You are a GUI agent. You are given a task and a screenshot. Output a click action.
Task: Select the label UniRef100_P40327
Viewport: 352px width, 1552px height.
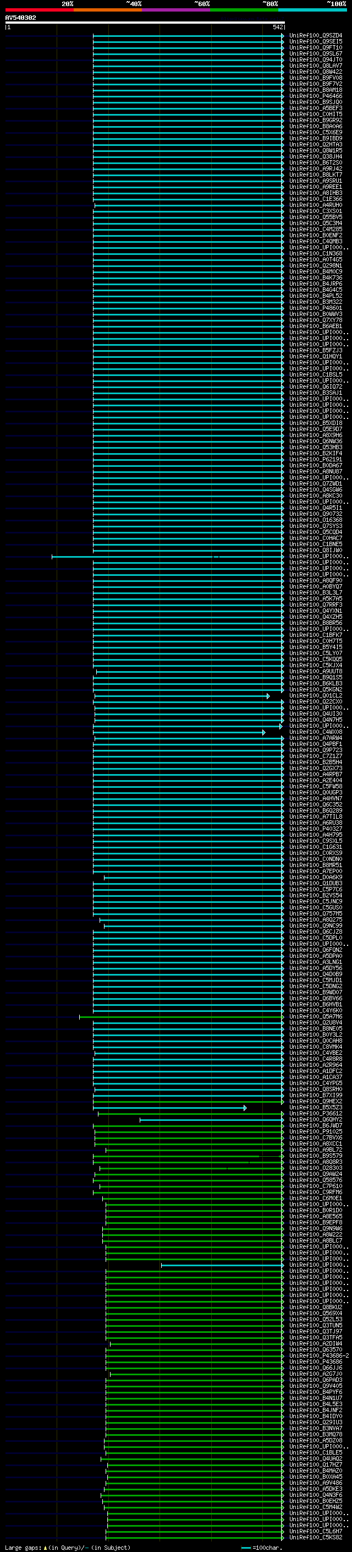(316, 829)
